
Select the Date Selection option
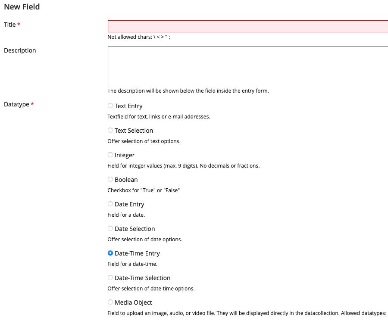(x=110, y=228)
